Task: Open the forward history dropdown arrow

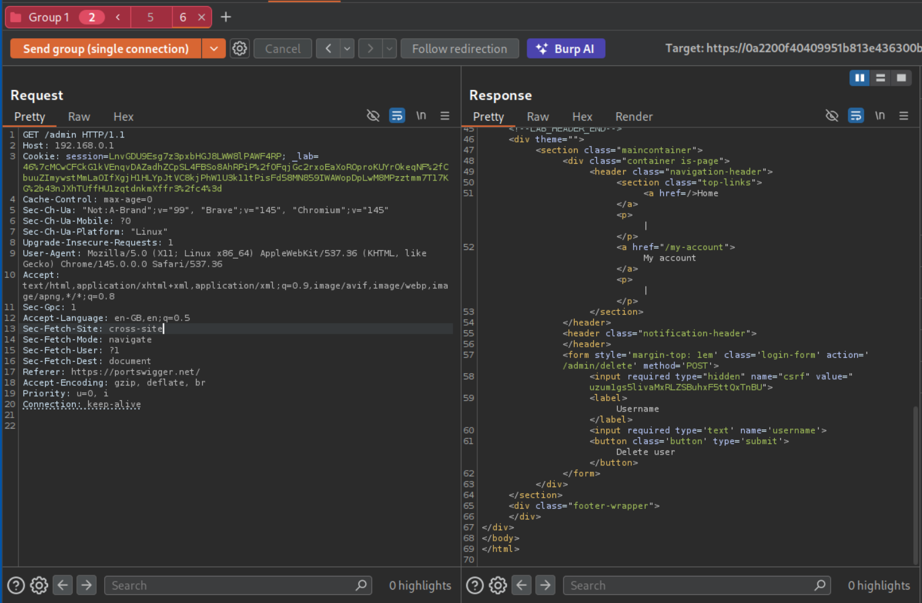Action: click(x=389, y=49)
